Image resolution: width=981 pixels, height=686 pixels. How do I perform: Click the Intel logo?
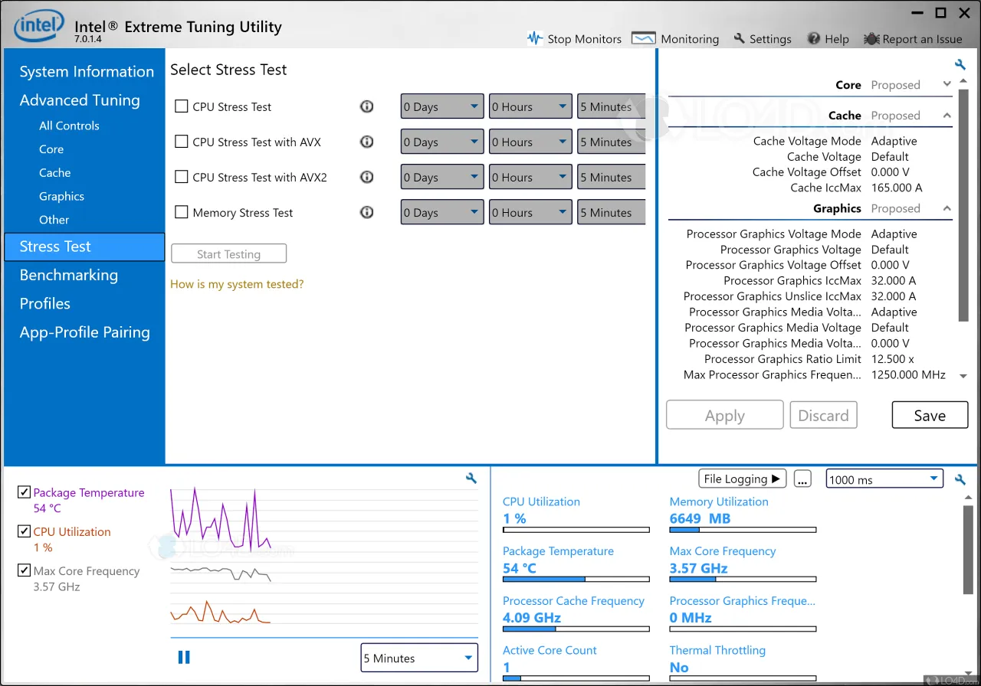39,28
